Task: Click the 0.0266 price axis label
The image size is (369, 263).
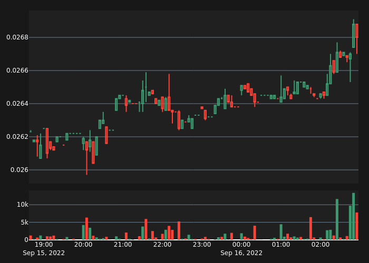Action: (17, 70)
